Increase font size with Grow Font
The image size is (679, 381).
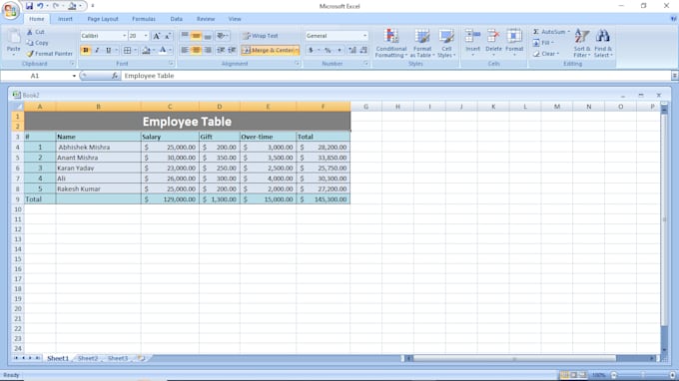tap(157, 36)
